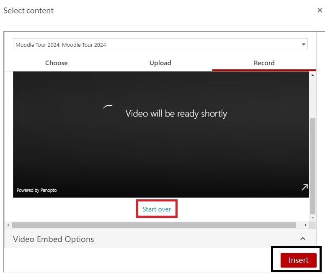Click the horizontal scrollbar thumb
Viewport: 325px width, 275px height.
coord(154,225)
